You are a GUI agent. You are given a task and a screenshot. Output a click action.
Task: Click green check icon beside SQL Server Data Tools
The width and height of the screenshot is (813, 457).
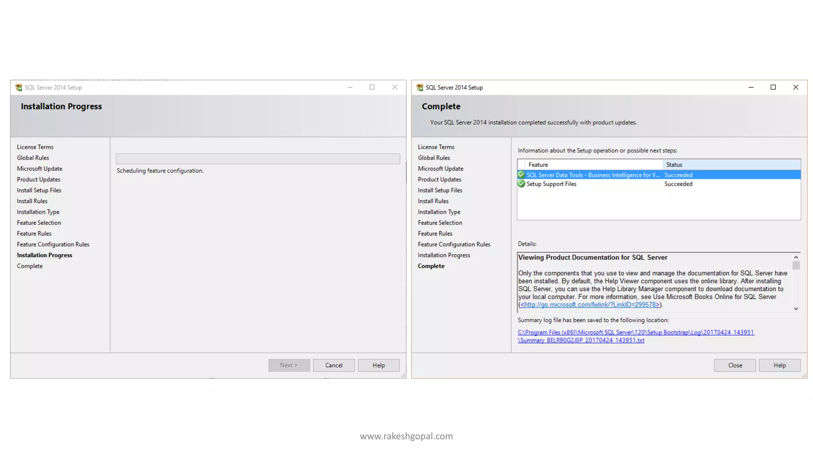tap(521, 175)
